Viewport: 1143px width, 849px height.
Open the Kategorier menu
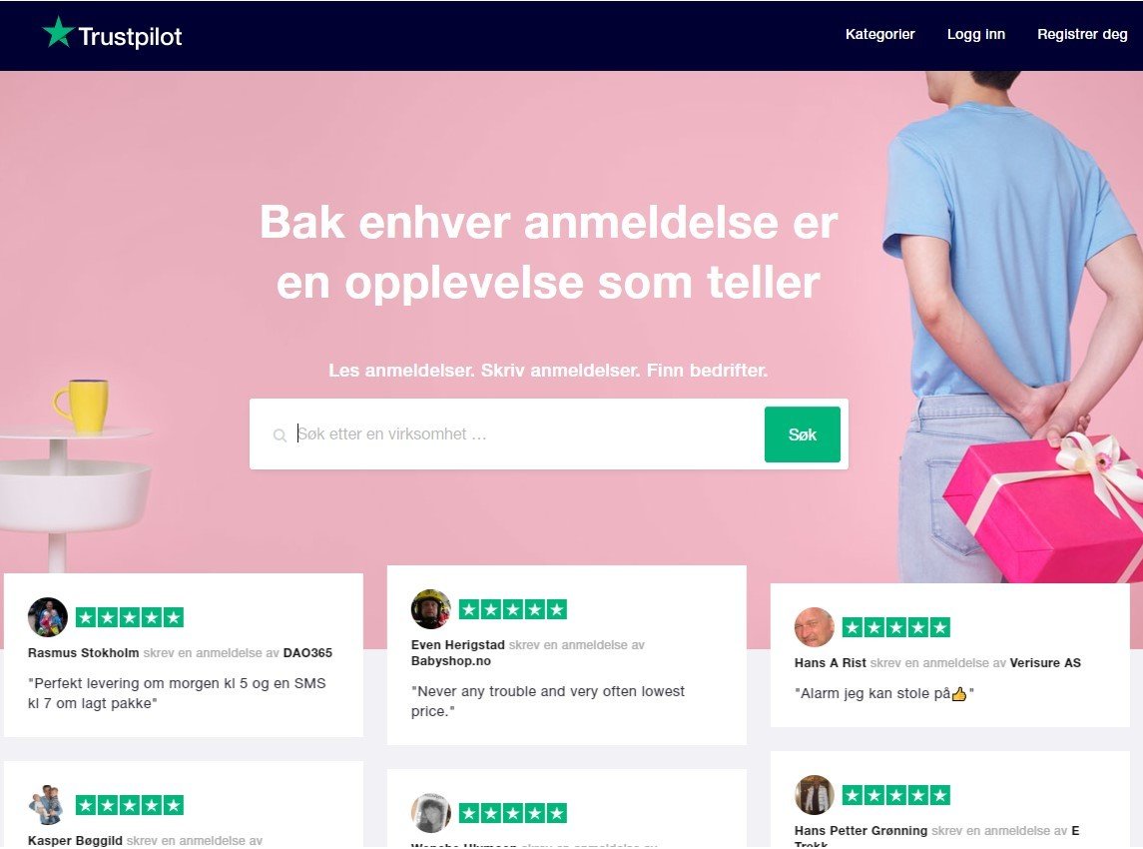(879, 34)
